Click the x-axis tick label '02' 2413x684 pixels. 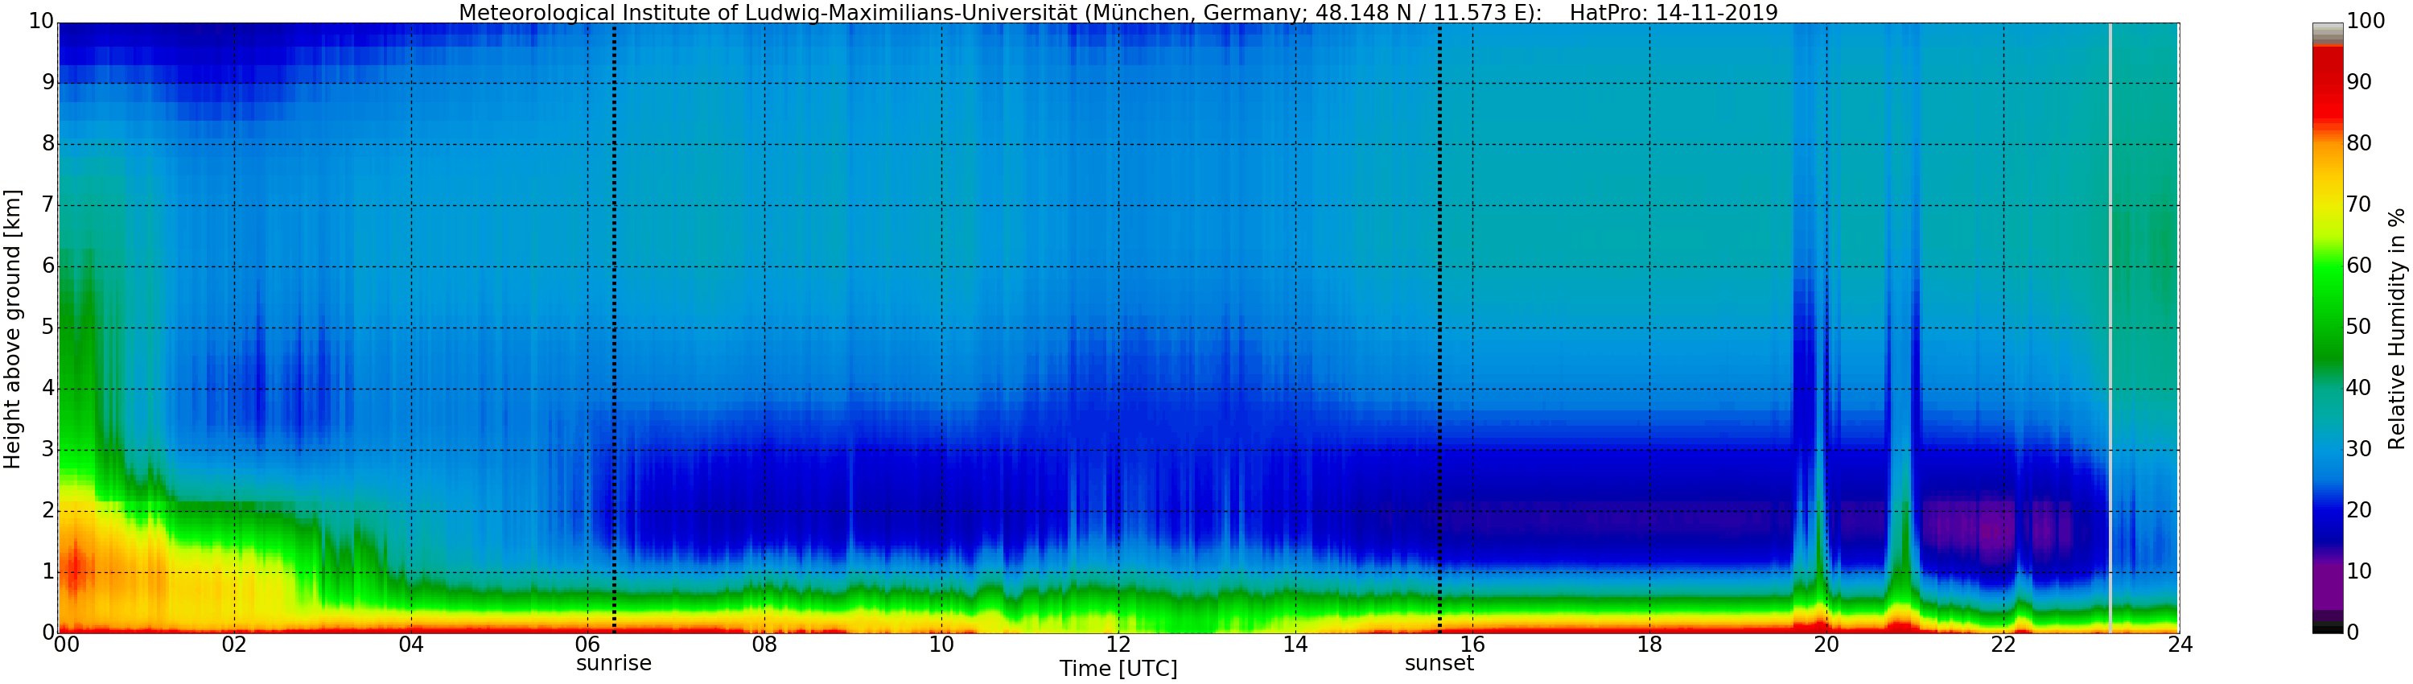point(234,645)
